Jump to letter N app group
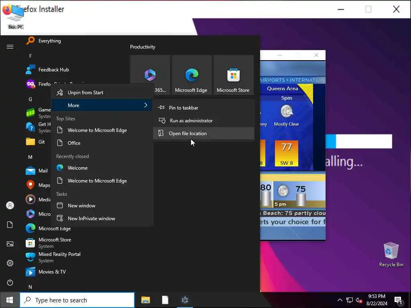Viewport: 411px width, 308px height. pyautogui.click(x=30, y=287)
